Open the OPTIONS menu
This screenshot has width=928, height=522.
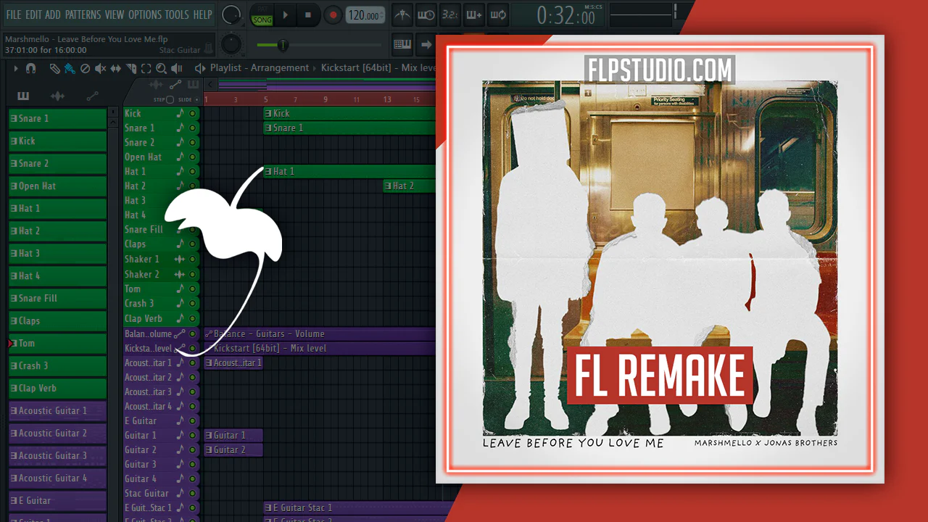click(x=145, y=14)
